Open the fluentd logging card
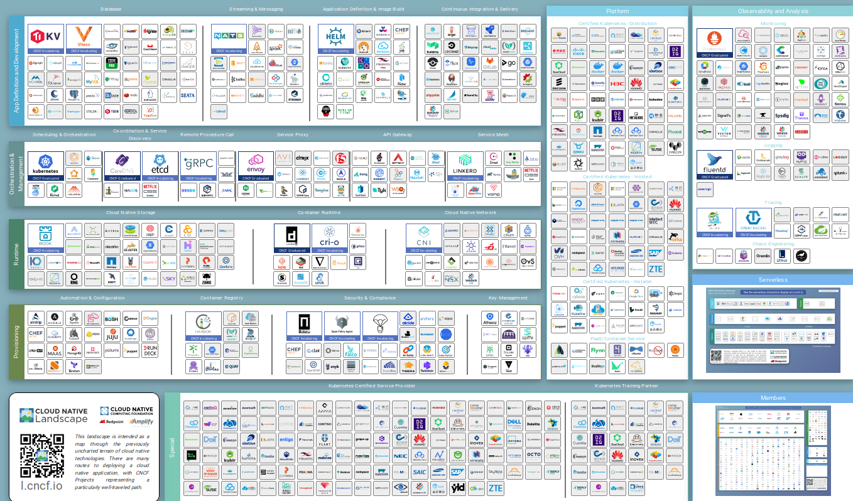Screen dimensions: 853x501 [x=715, y=166]
